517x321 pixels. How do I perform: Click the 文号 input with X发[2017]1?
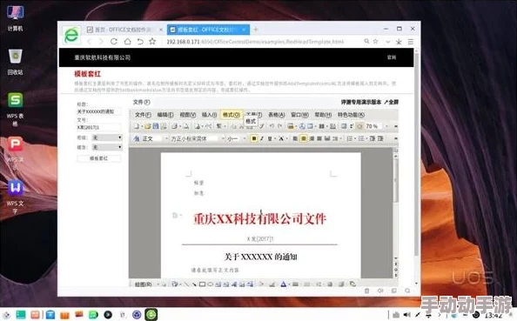(99, 127)
